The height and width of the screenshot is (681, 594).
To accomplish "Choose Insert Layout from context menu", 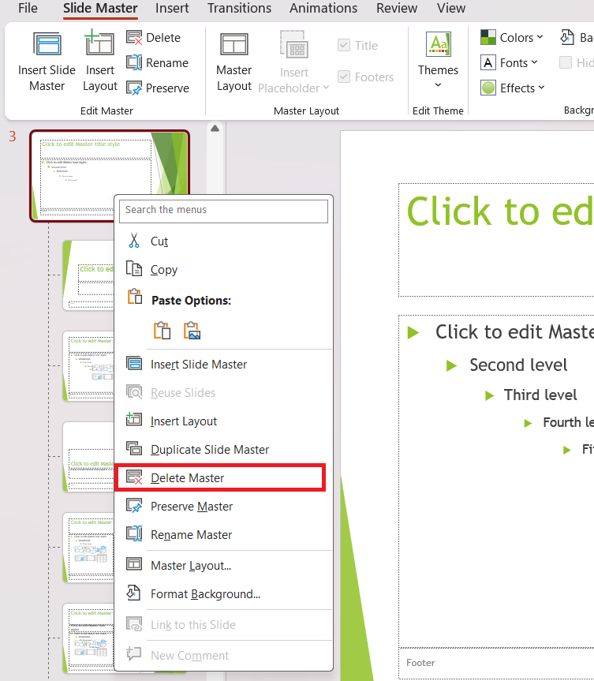I will (223, 421).
